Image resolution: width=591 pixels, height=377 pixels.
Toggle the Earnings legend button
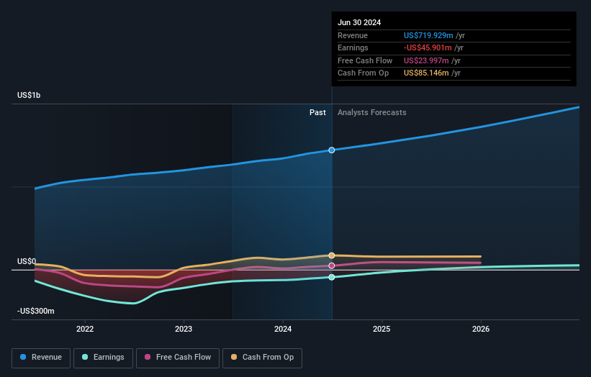(x=103, y=358)
